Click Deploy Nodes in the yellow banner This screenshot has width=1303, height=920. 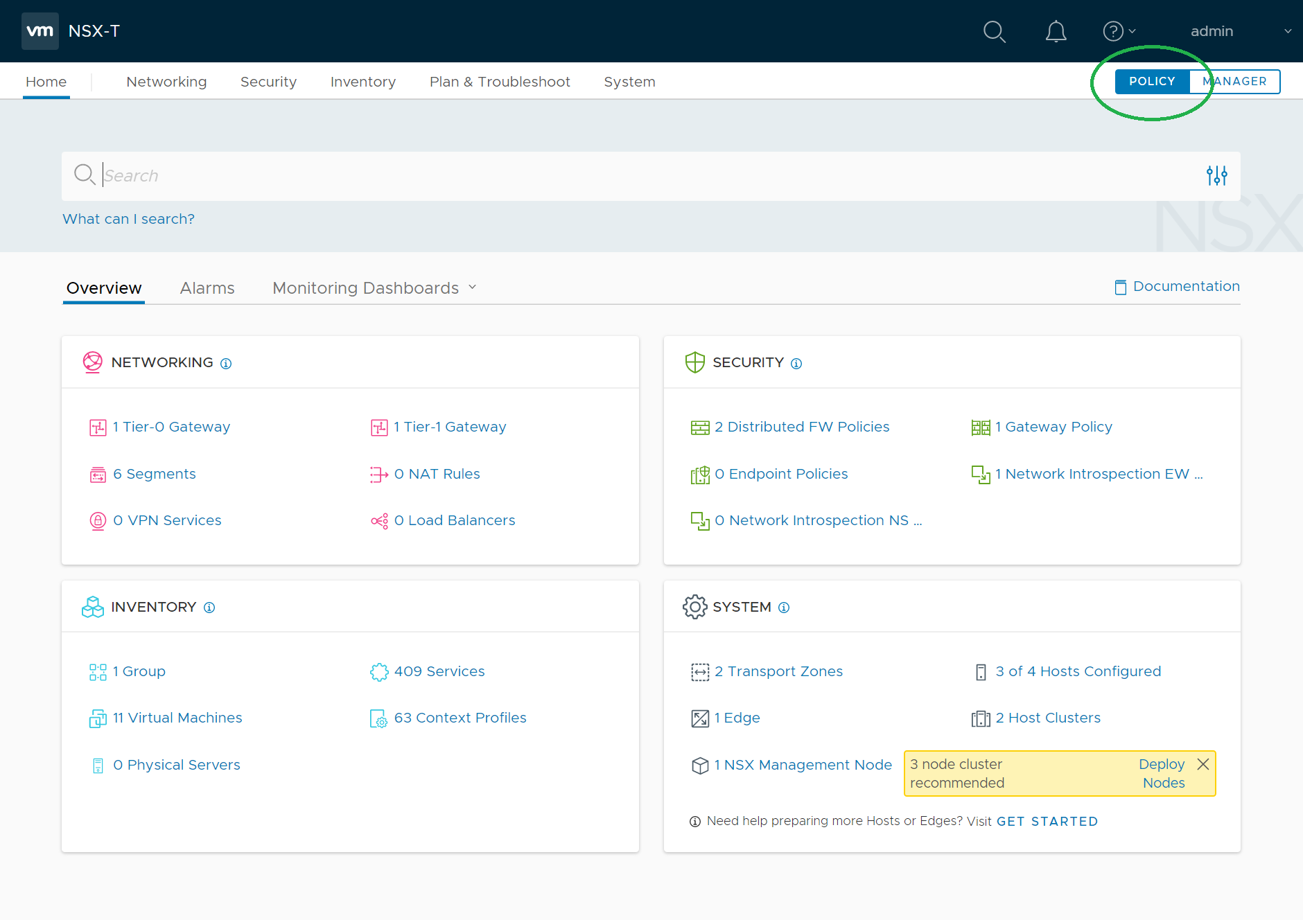pyautogui.click(x=1162, y=773)
